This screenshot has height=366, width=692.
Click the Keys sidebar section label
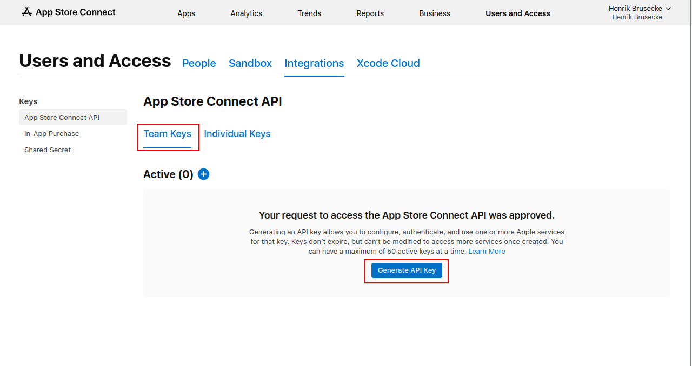pyautogui.click(x=28, y=101)
